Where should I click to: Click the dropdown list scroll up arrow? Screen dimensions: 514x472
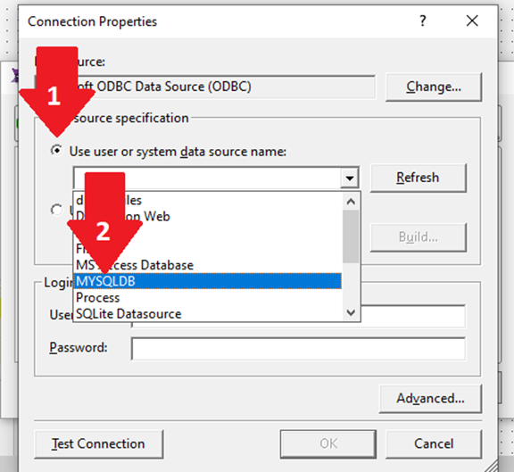coord(351,202)
